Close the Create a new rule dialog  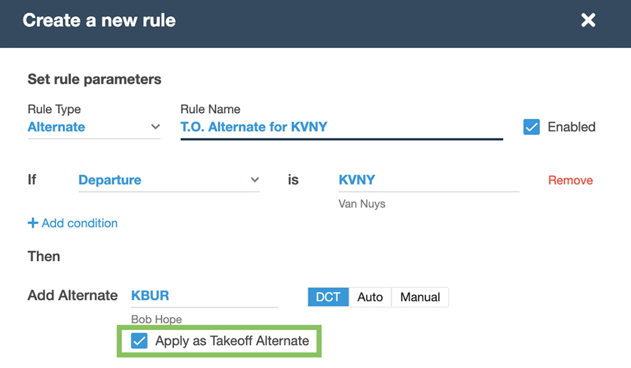tap(588, 21)
